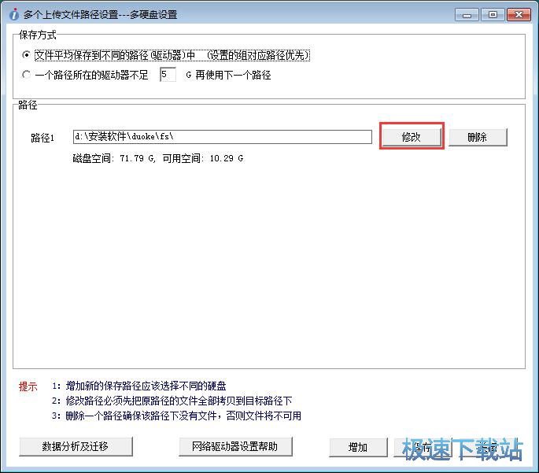Click the gigabyte threshold field showing 5

click(x=168, y=75)
